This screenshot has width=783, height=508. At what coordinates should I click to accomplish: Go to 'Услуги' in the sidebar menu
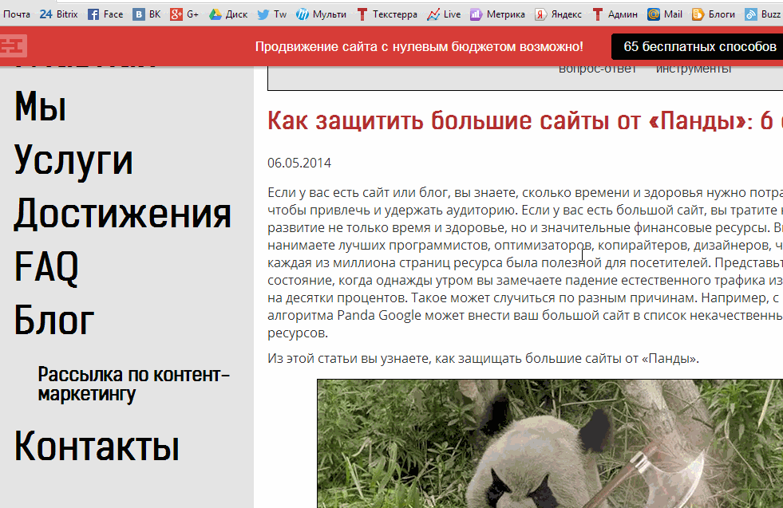coord(73,159)
